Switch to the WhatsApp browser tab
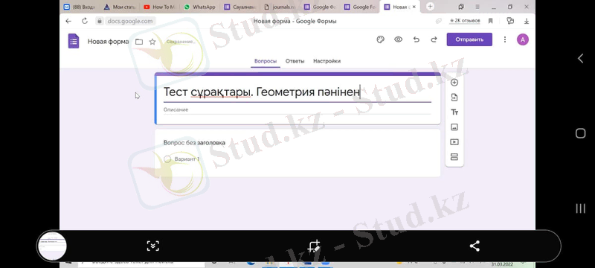 click(x=200, y=7)
